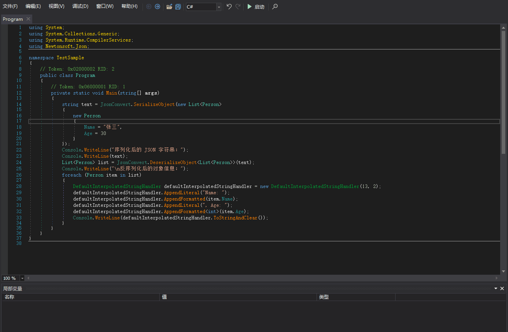Click the navigate back arrow icon

click(149, 7)
